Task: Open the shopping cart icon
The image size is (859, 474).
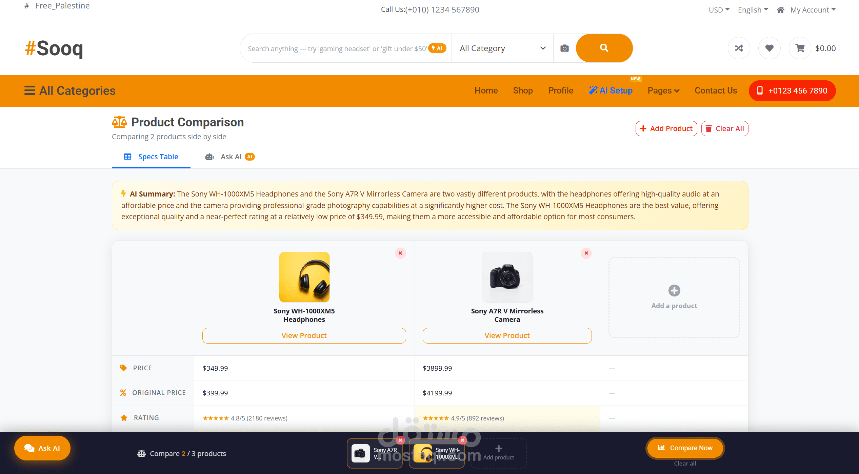Action: (800, 48)
